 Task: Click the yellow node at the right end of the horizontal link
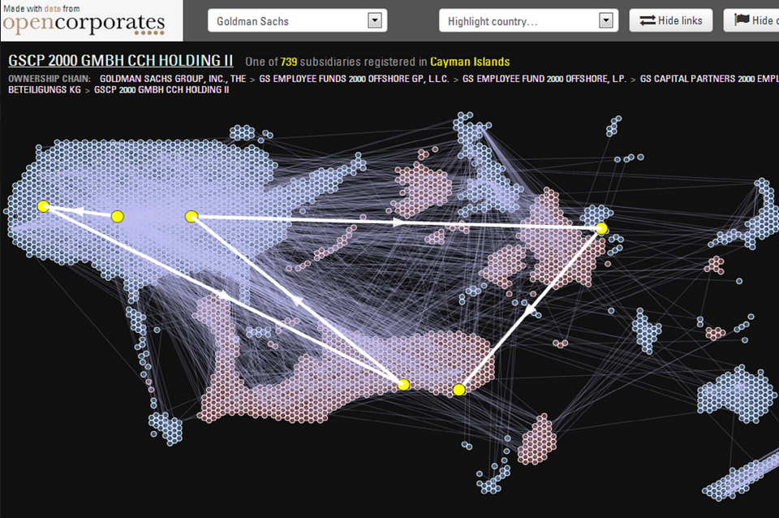(601, 228)
